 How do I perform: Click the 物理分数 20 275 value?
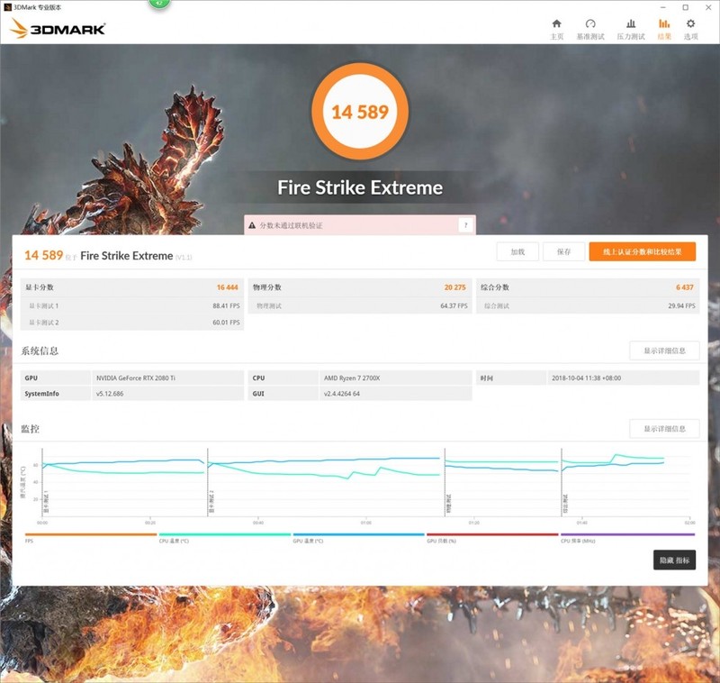[455, 287]
